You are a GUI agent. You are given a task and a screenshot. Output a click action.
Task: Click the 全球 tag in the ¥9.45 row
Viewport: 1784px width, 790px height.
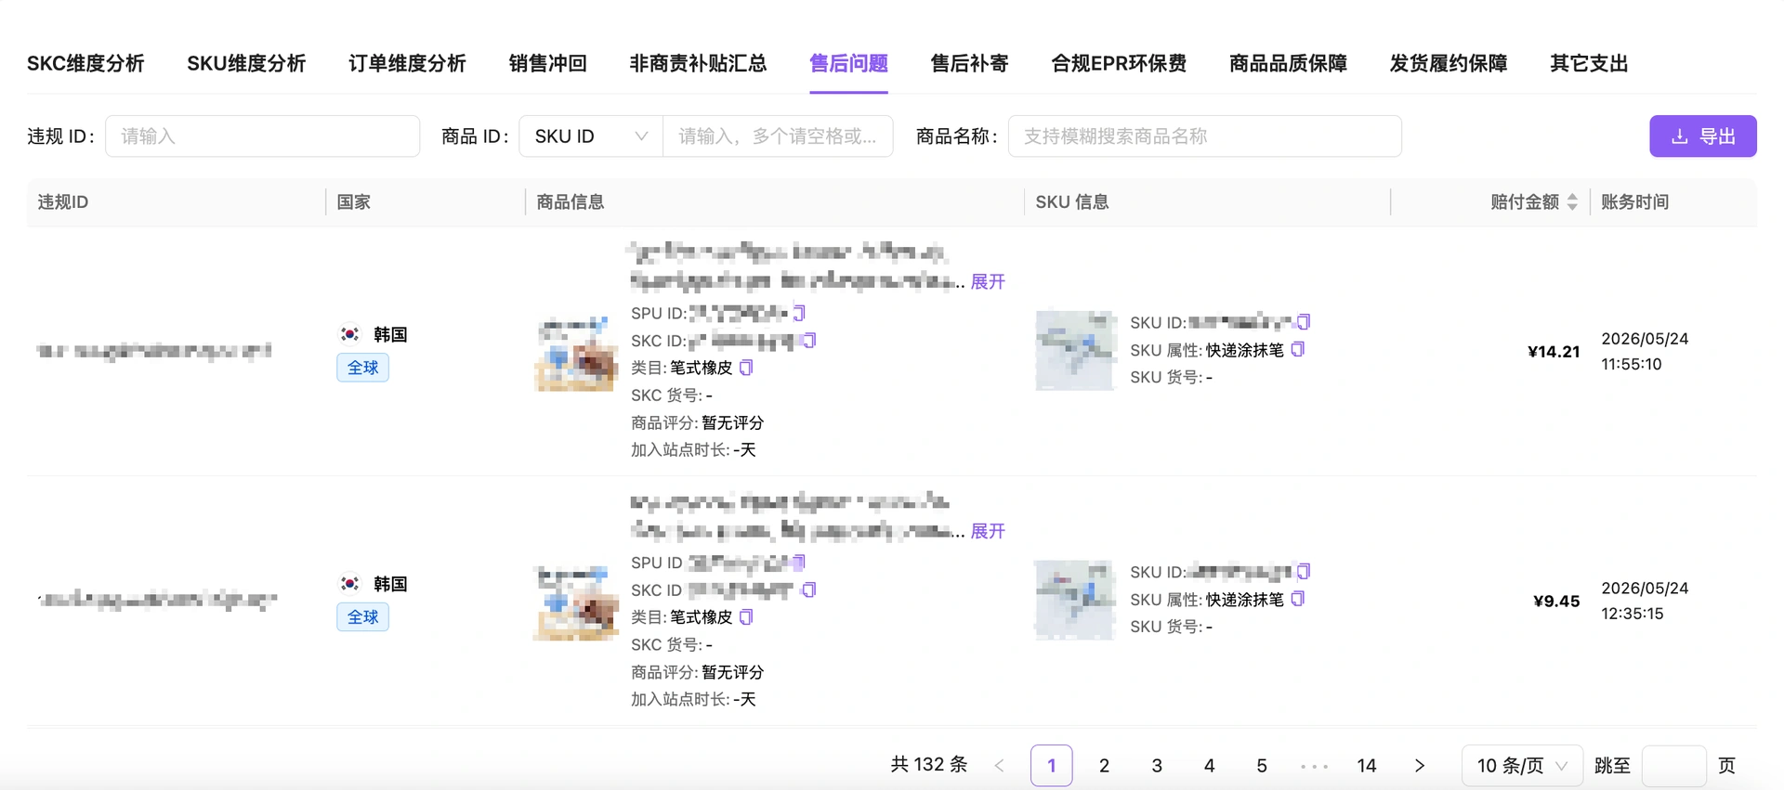click(x=363, y=617)
